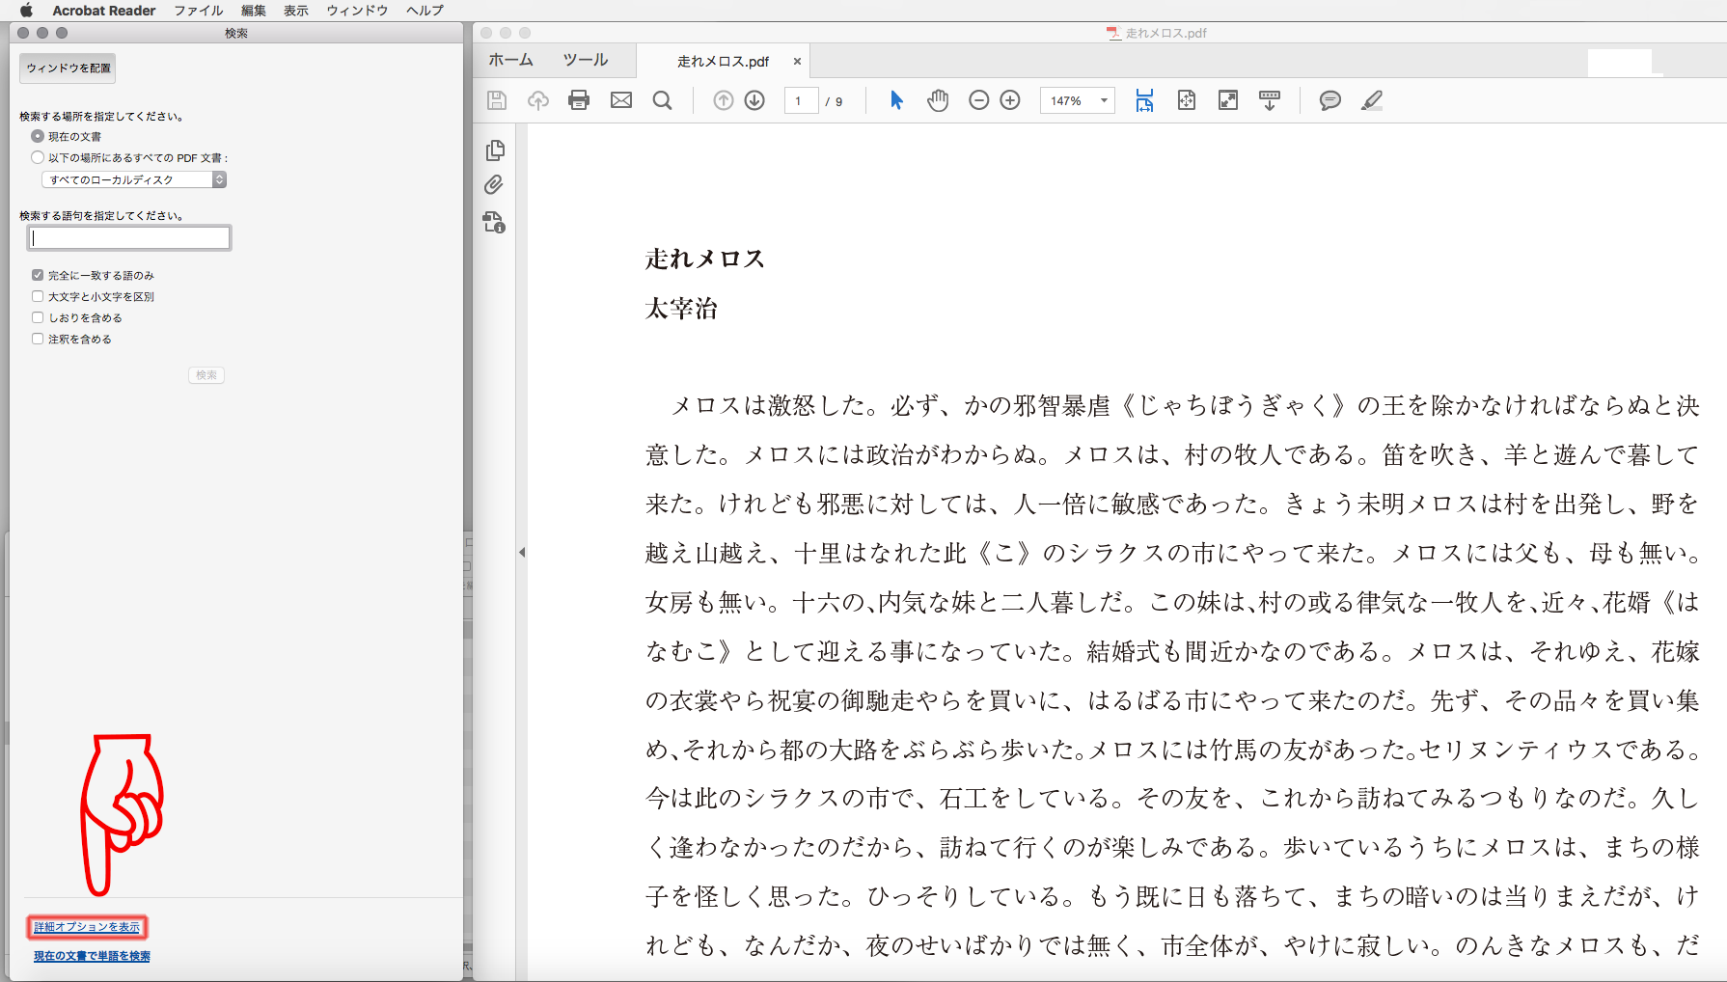Screen dimensions: 1727x982
Task: Click the magnifier search icon in toolbar
Action: pos(662,100)
